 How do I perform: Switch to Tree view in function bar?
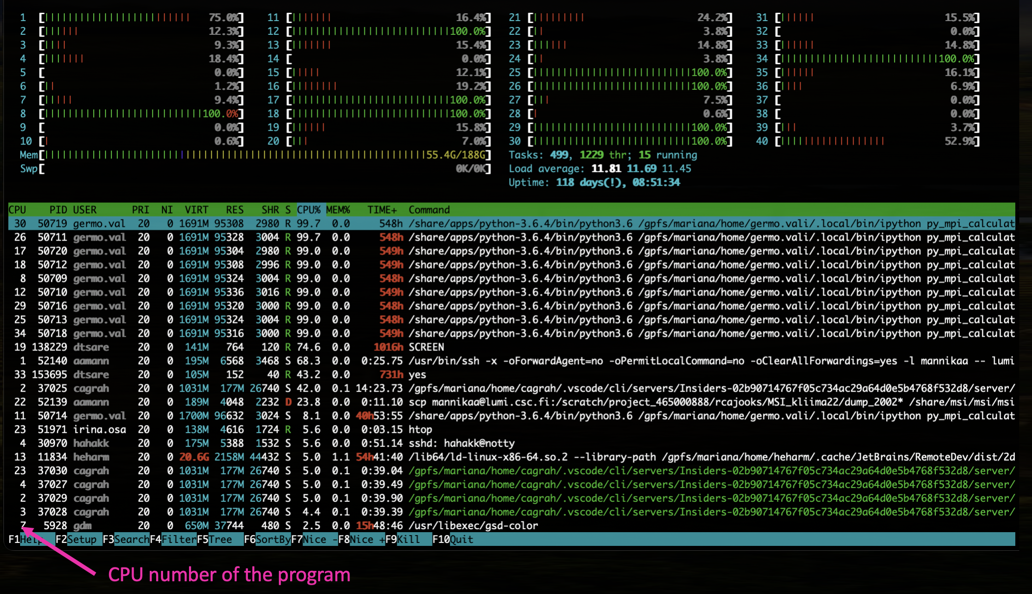226,539
